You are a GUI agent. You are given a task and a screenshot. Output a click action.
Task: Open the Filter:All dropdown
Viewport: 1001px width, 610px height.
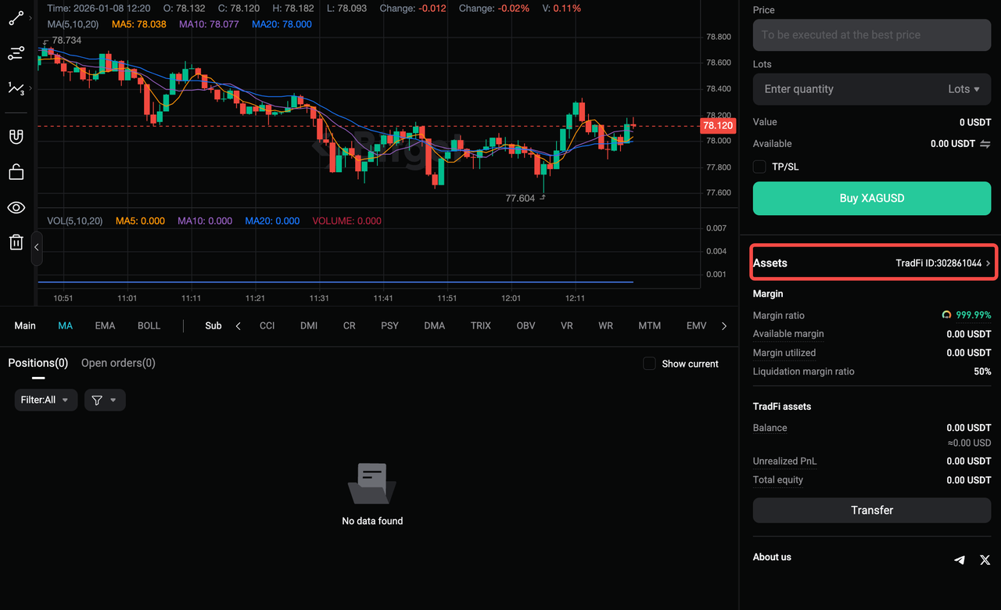pyautogui.click(x=45, y=400)
